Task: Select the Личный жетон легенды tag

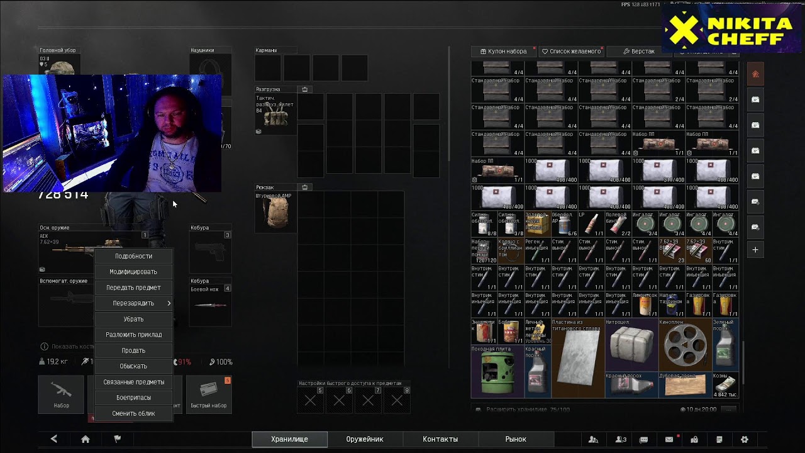Action: (538, 332)
